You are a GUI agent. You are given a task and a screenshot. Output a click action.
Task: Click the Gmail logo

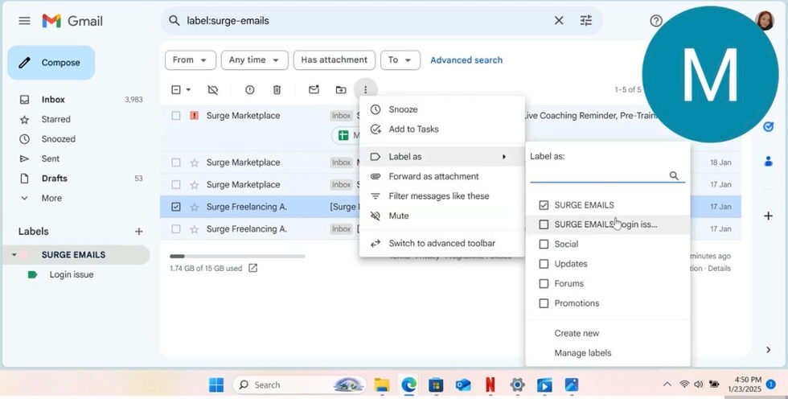coord(73,21)
